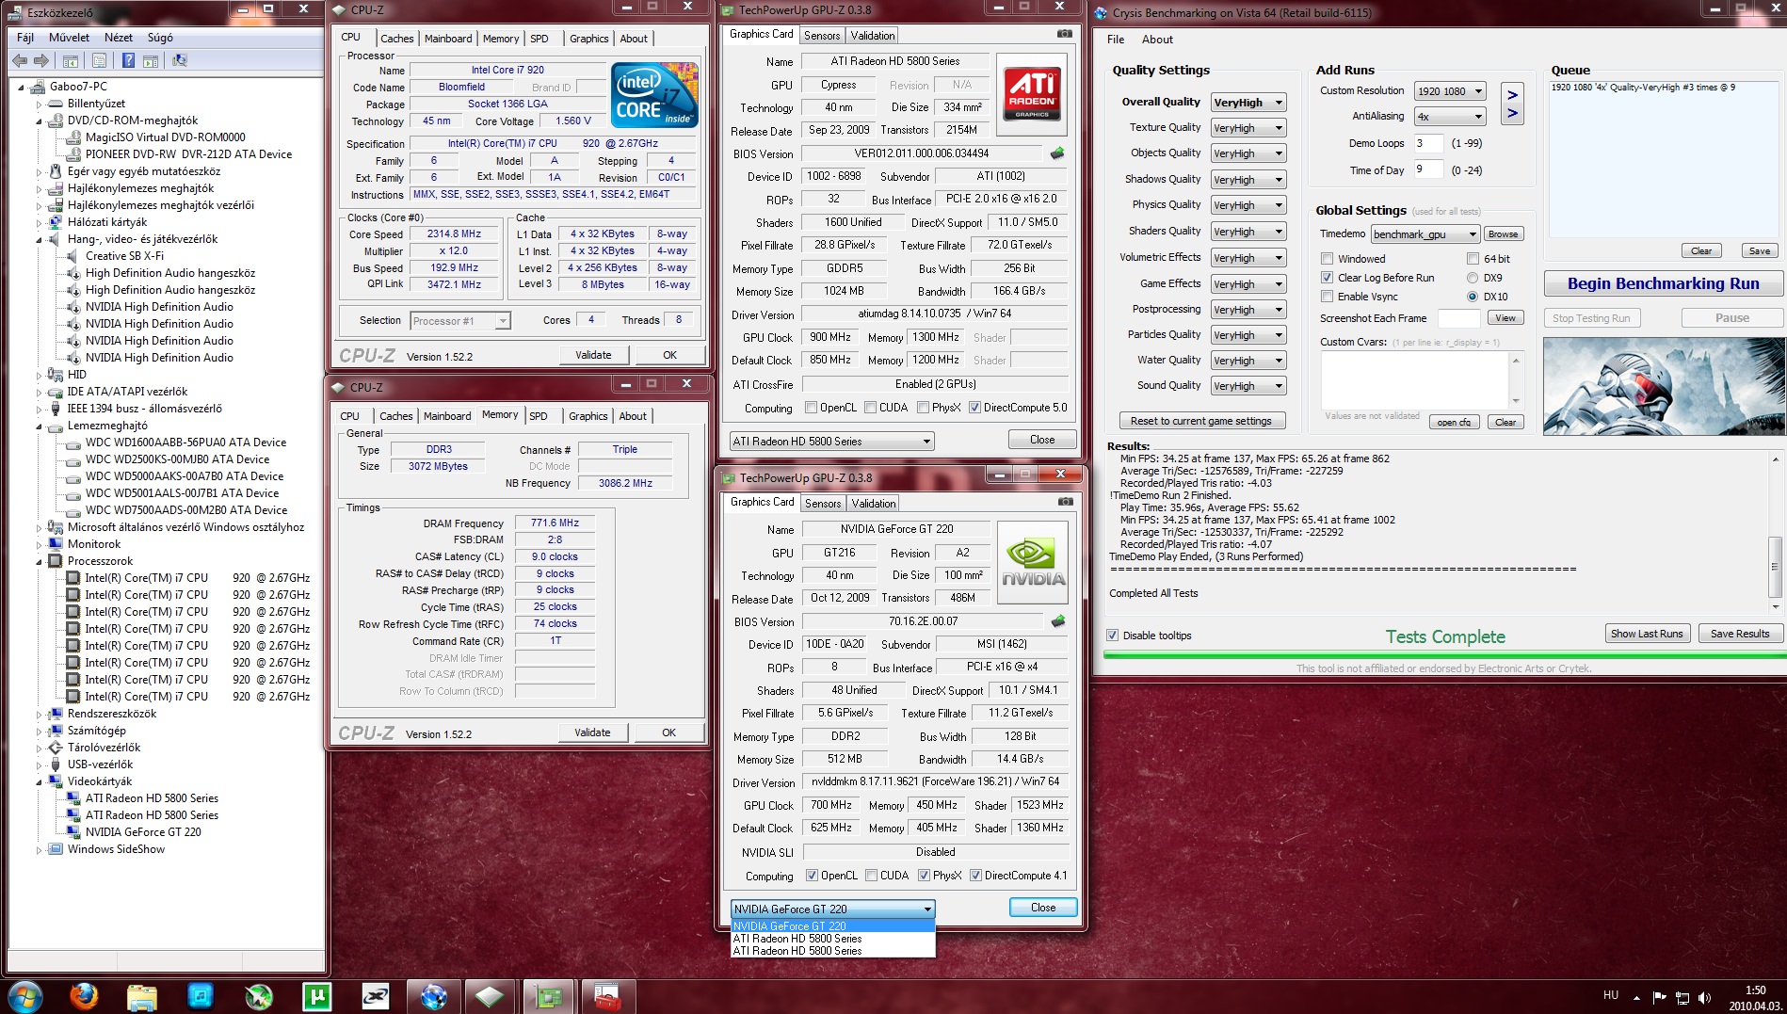Viewport: 1787px width, 1014px height.
Task: Open the Shadows Quality dropdown
Action: tap(1248, 180)
